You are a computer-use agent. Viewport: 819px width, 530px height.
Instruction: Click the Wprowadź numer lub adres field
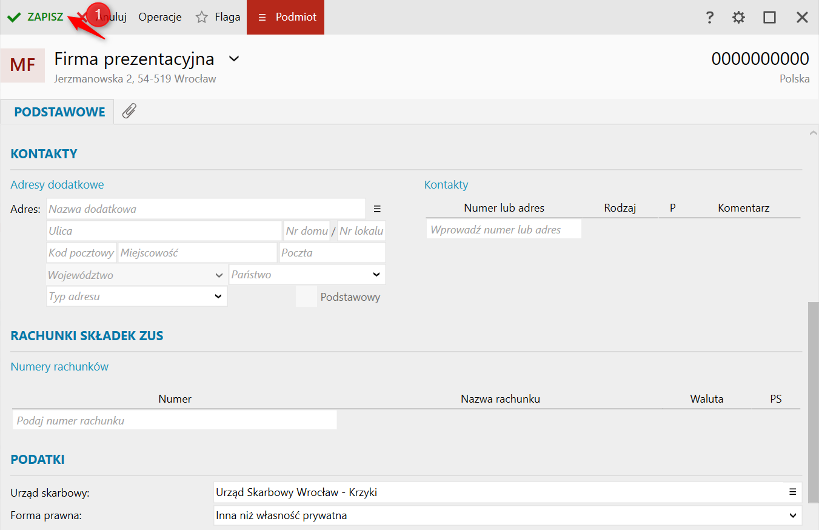click(504, 230)
